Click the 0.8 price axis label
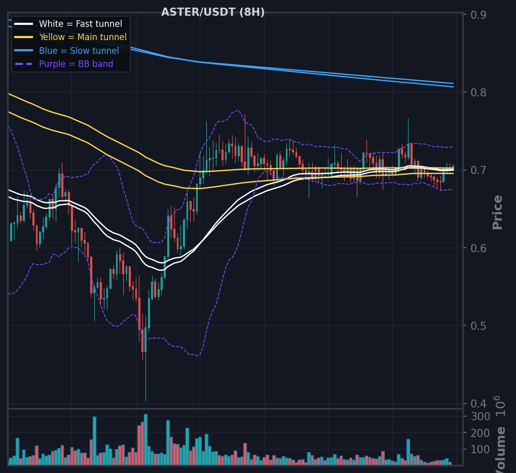The image size is (516, 473). 478,92
